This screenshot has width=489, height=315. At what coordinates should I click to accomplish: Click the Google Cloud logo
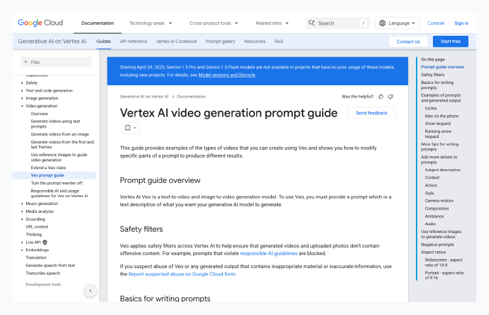[x=40, y=23]
